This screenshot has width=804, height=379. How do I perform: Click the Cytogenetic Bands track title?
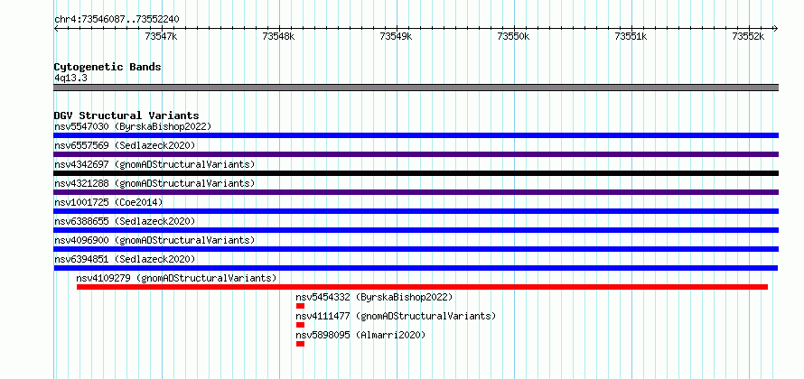(x=108, y=67)
